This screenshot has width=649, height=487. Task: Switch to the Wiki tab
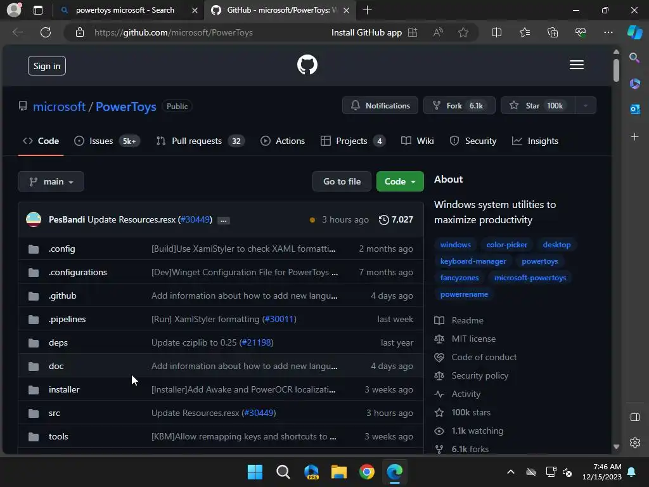(x=417, y=141)
